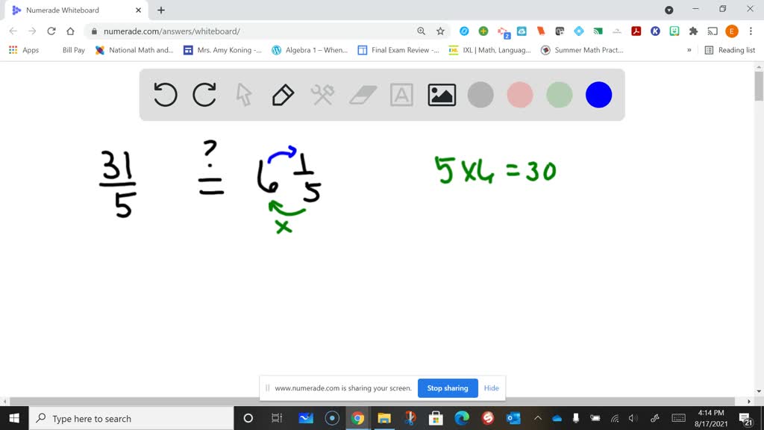Toggle screen sharing off with Stop sharing
764x430 pixels.
448,388
